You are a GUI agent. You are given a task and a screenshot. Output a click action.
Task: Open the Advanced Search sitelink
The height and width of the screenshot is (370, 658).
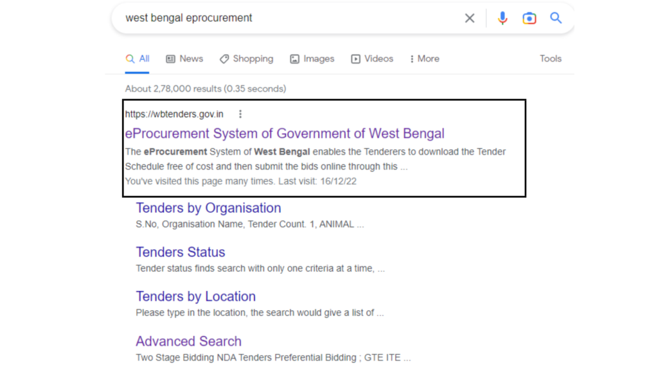click(x=188, y=341)
